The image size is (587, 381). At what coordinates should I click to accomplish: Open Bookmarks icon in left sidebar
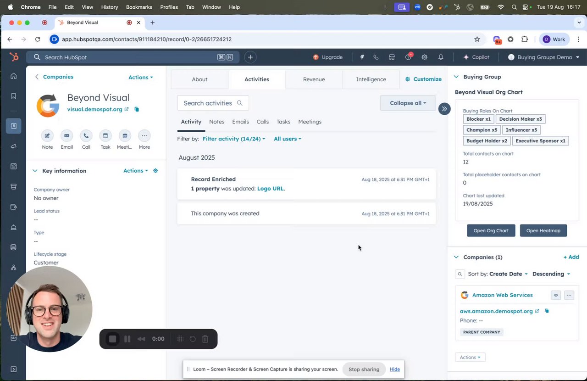coord(13,96)
